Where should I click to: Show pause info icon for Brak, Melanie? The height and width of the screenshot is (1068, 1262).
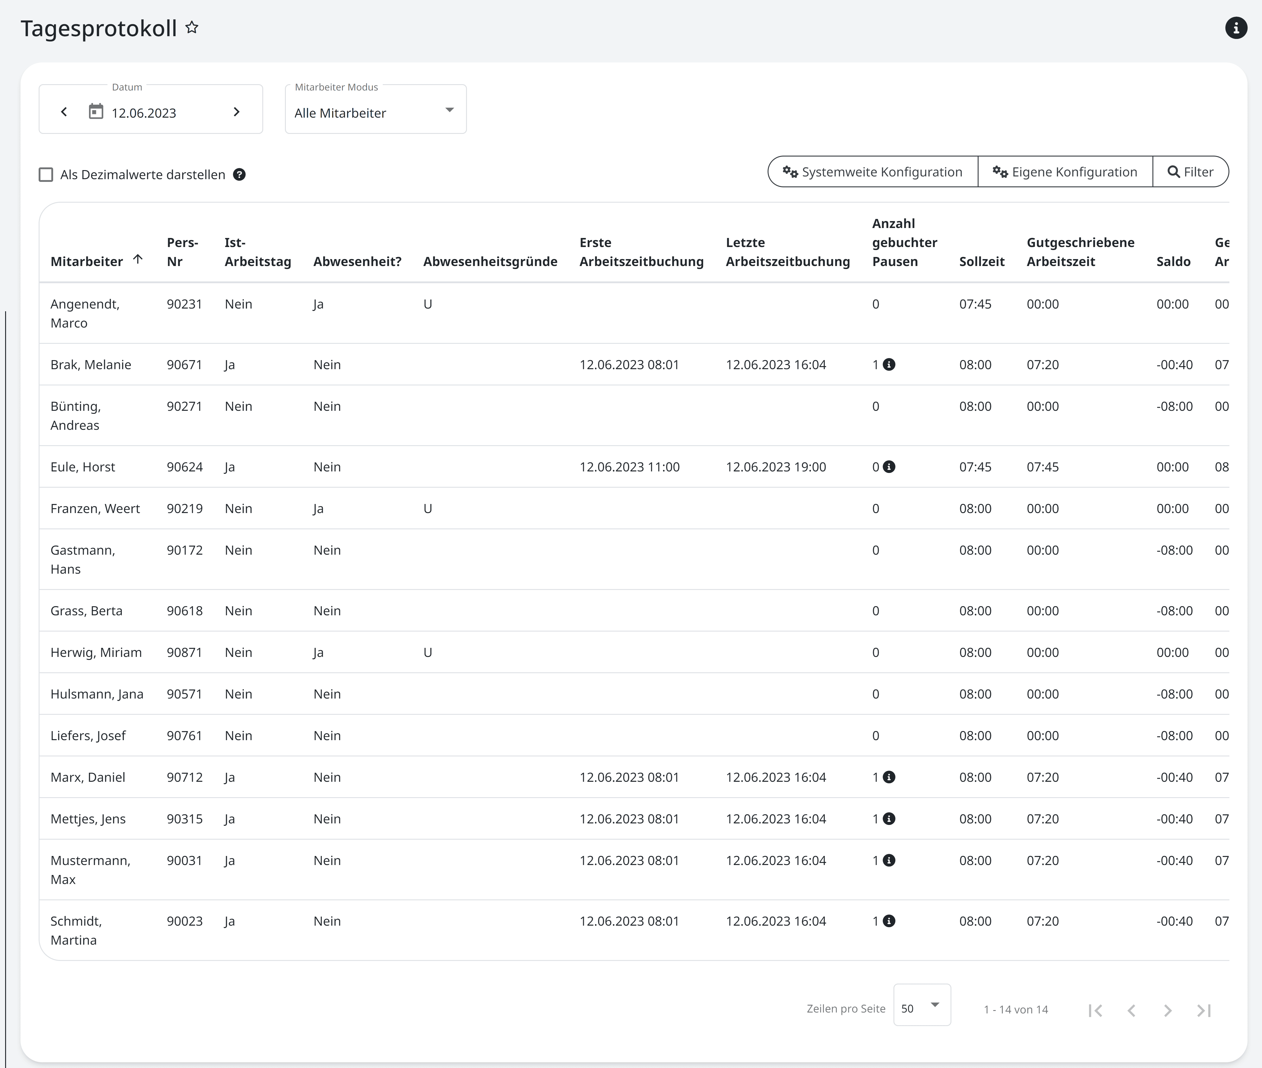click(x=889, y=364)
